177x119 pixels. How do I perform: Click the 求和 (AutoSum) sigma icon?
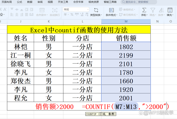[144, 10]
